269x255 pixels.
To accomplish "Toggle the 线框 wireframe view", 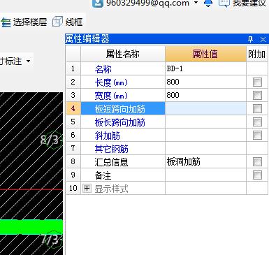I will coord(68,22).
